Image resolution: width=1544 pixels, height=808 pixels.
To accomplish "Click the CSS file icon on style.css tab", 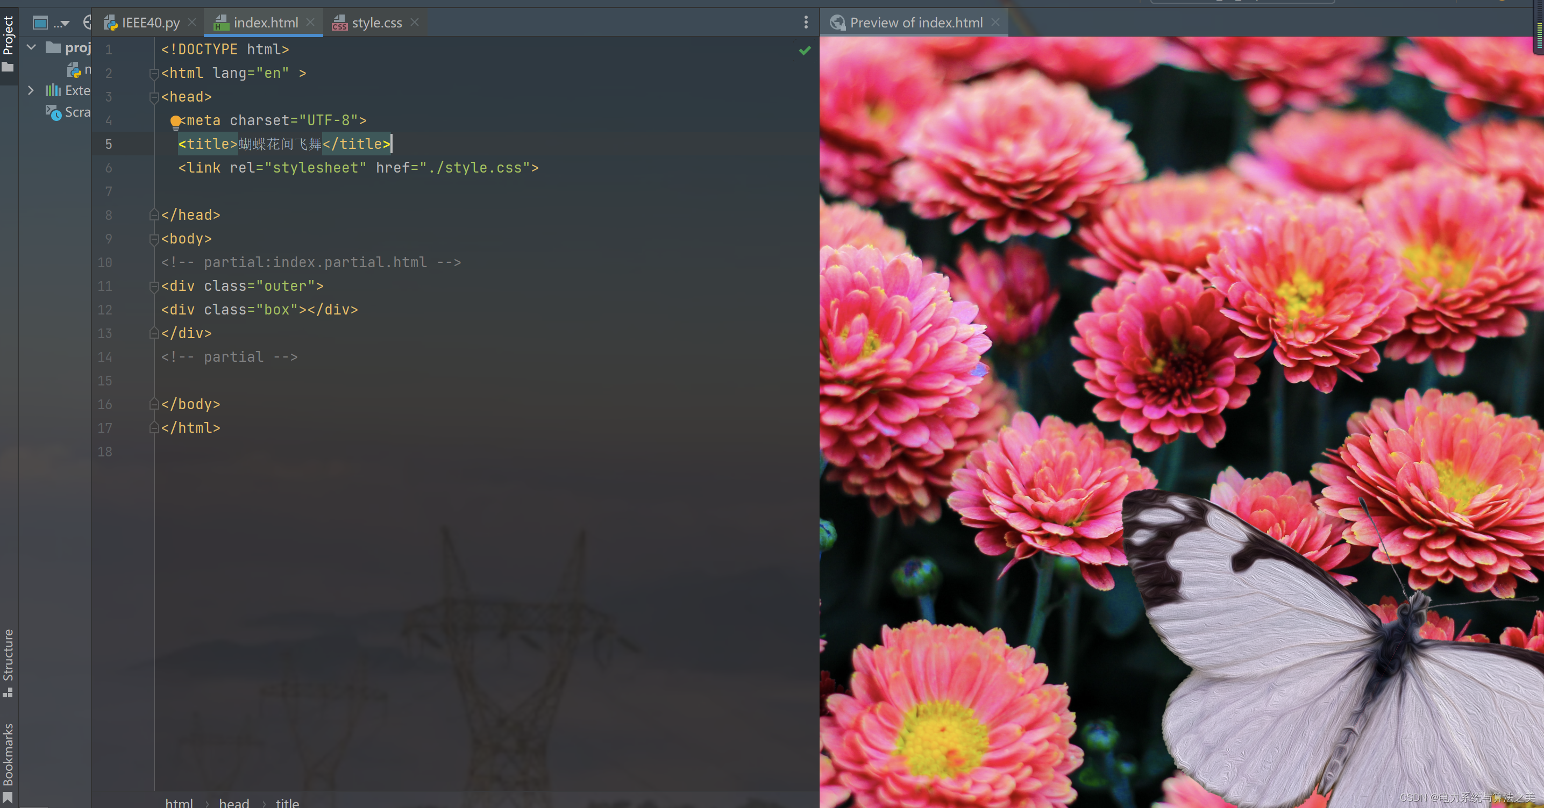I will [x=339, y=23].
